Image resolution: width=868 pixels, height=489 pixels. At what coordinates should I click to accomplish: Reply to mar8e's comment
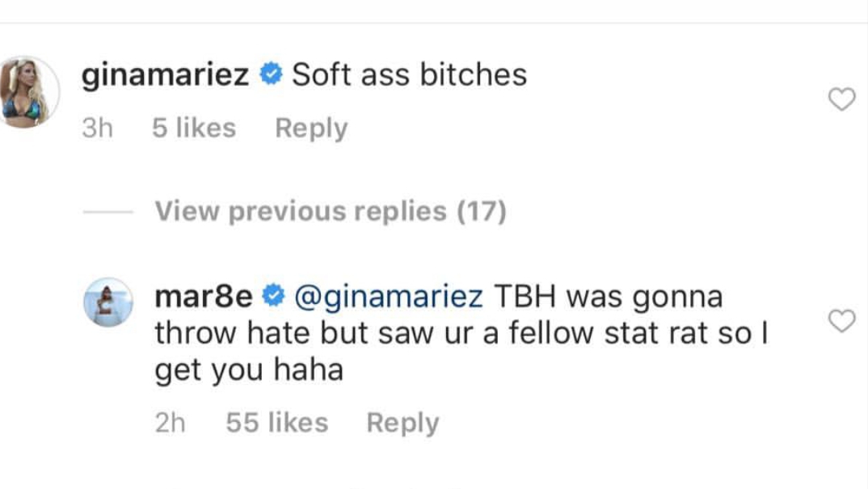402,423
